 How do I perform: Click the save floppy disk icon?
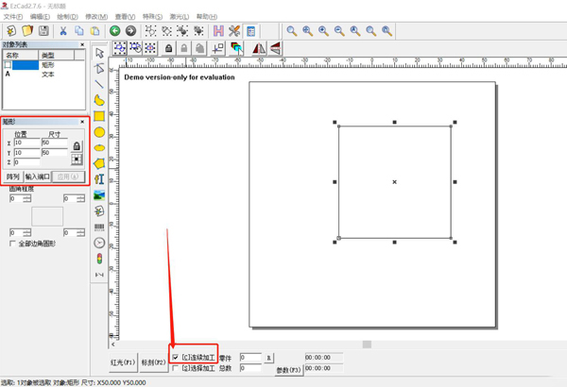click(x=43, y=31)
